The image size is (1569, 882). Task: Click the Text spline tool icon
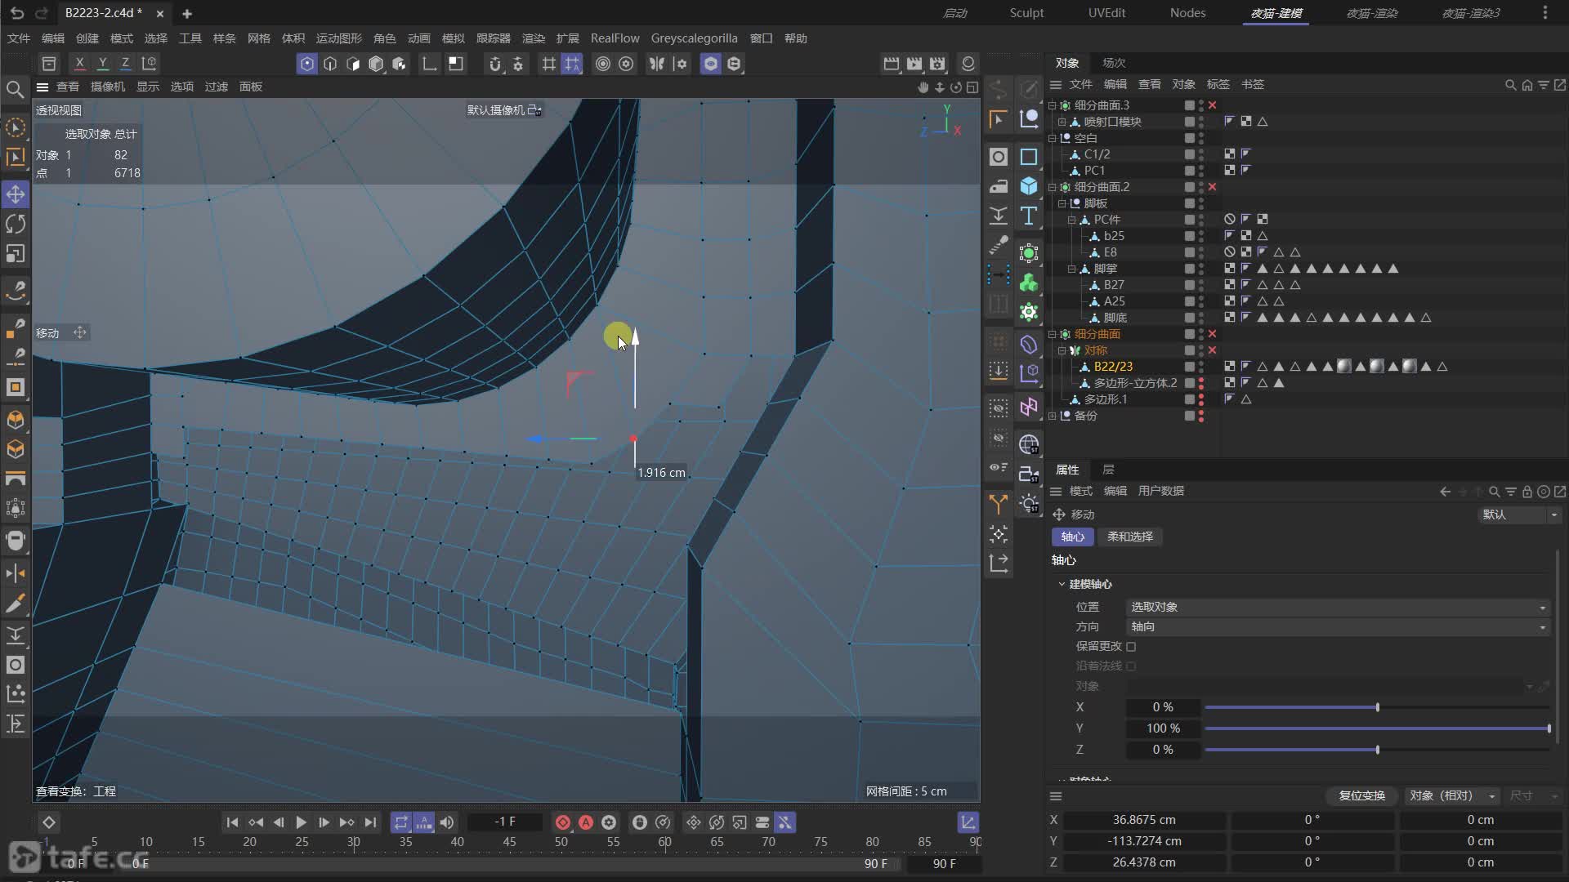(x=1029, y=216)
